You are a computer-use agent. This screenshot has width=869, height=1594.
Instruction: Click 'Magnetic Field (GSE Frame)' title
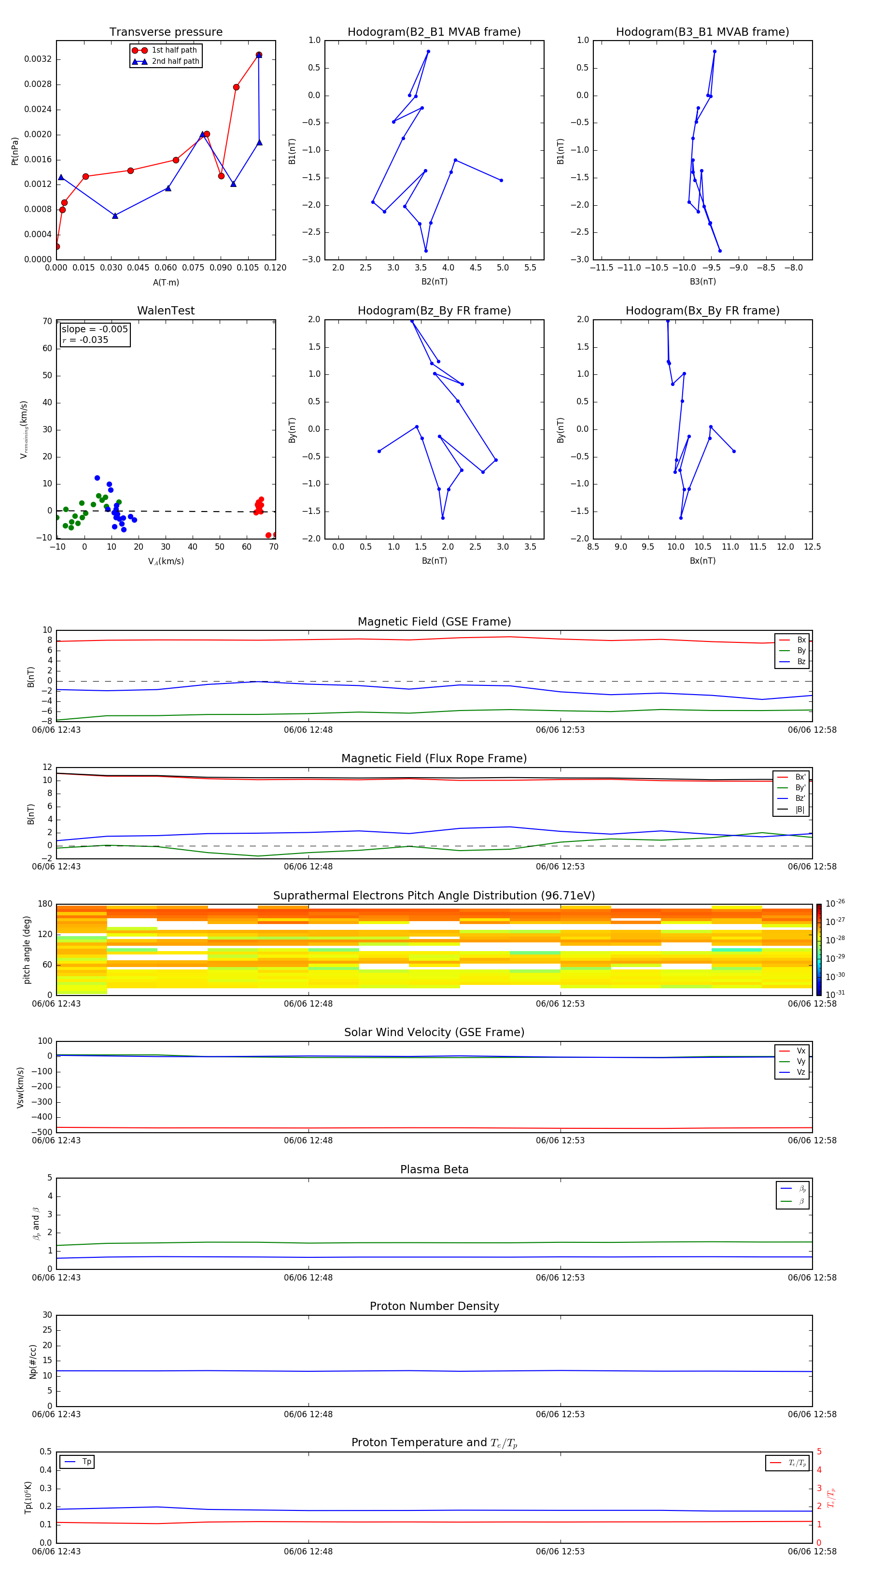tap(434, 622)
